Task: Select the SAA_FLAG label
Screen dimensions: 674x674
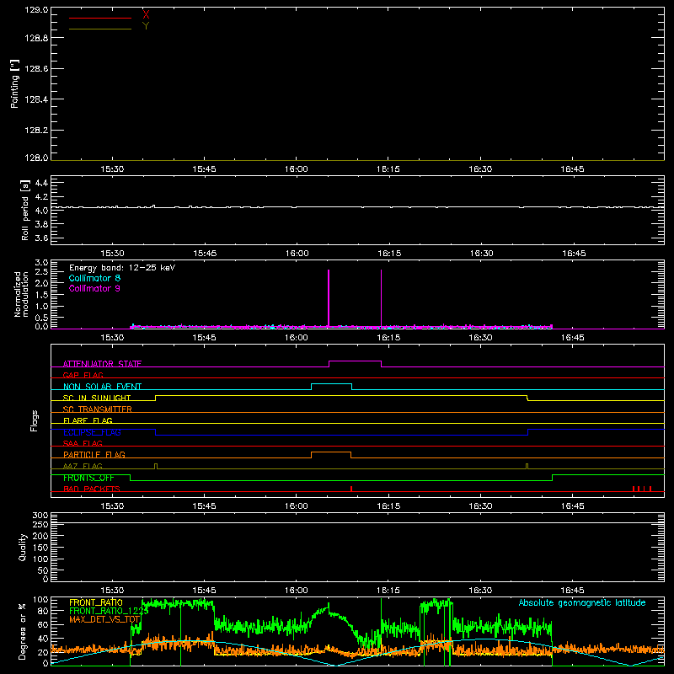Action: [x=83, y=443]
